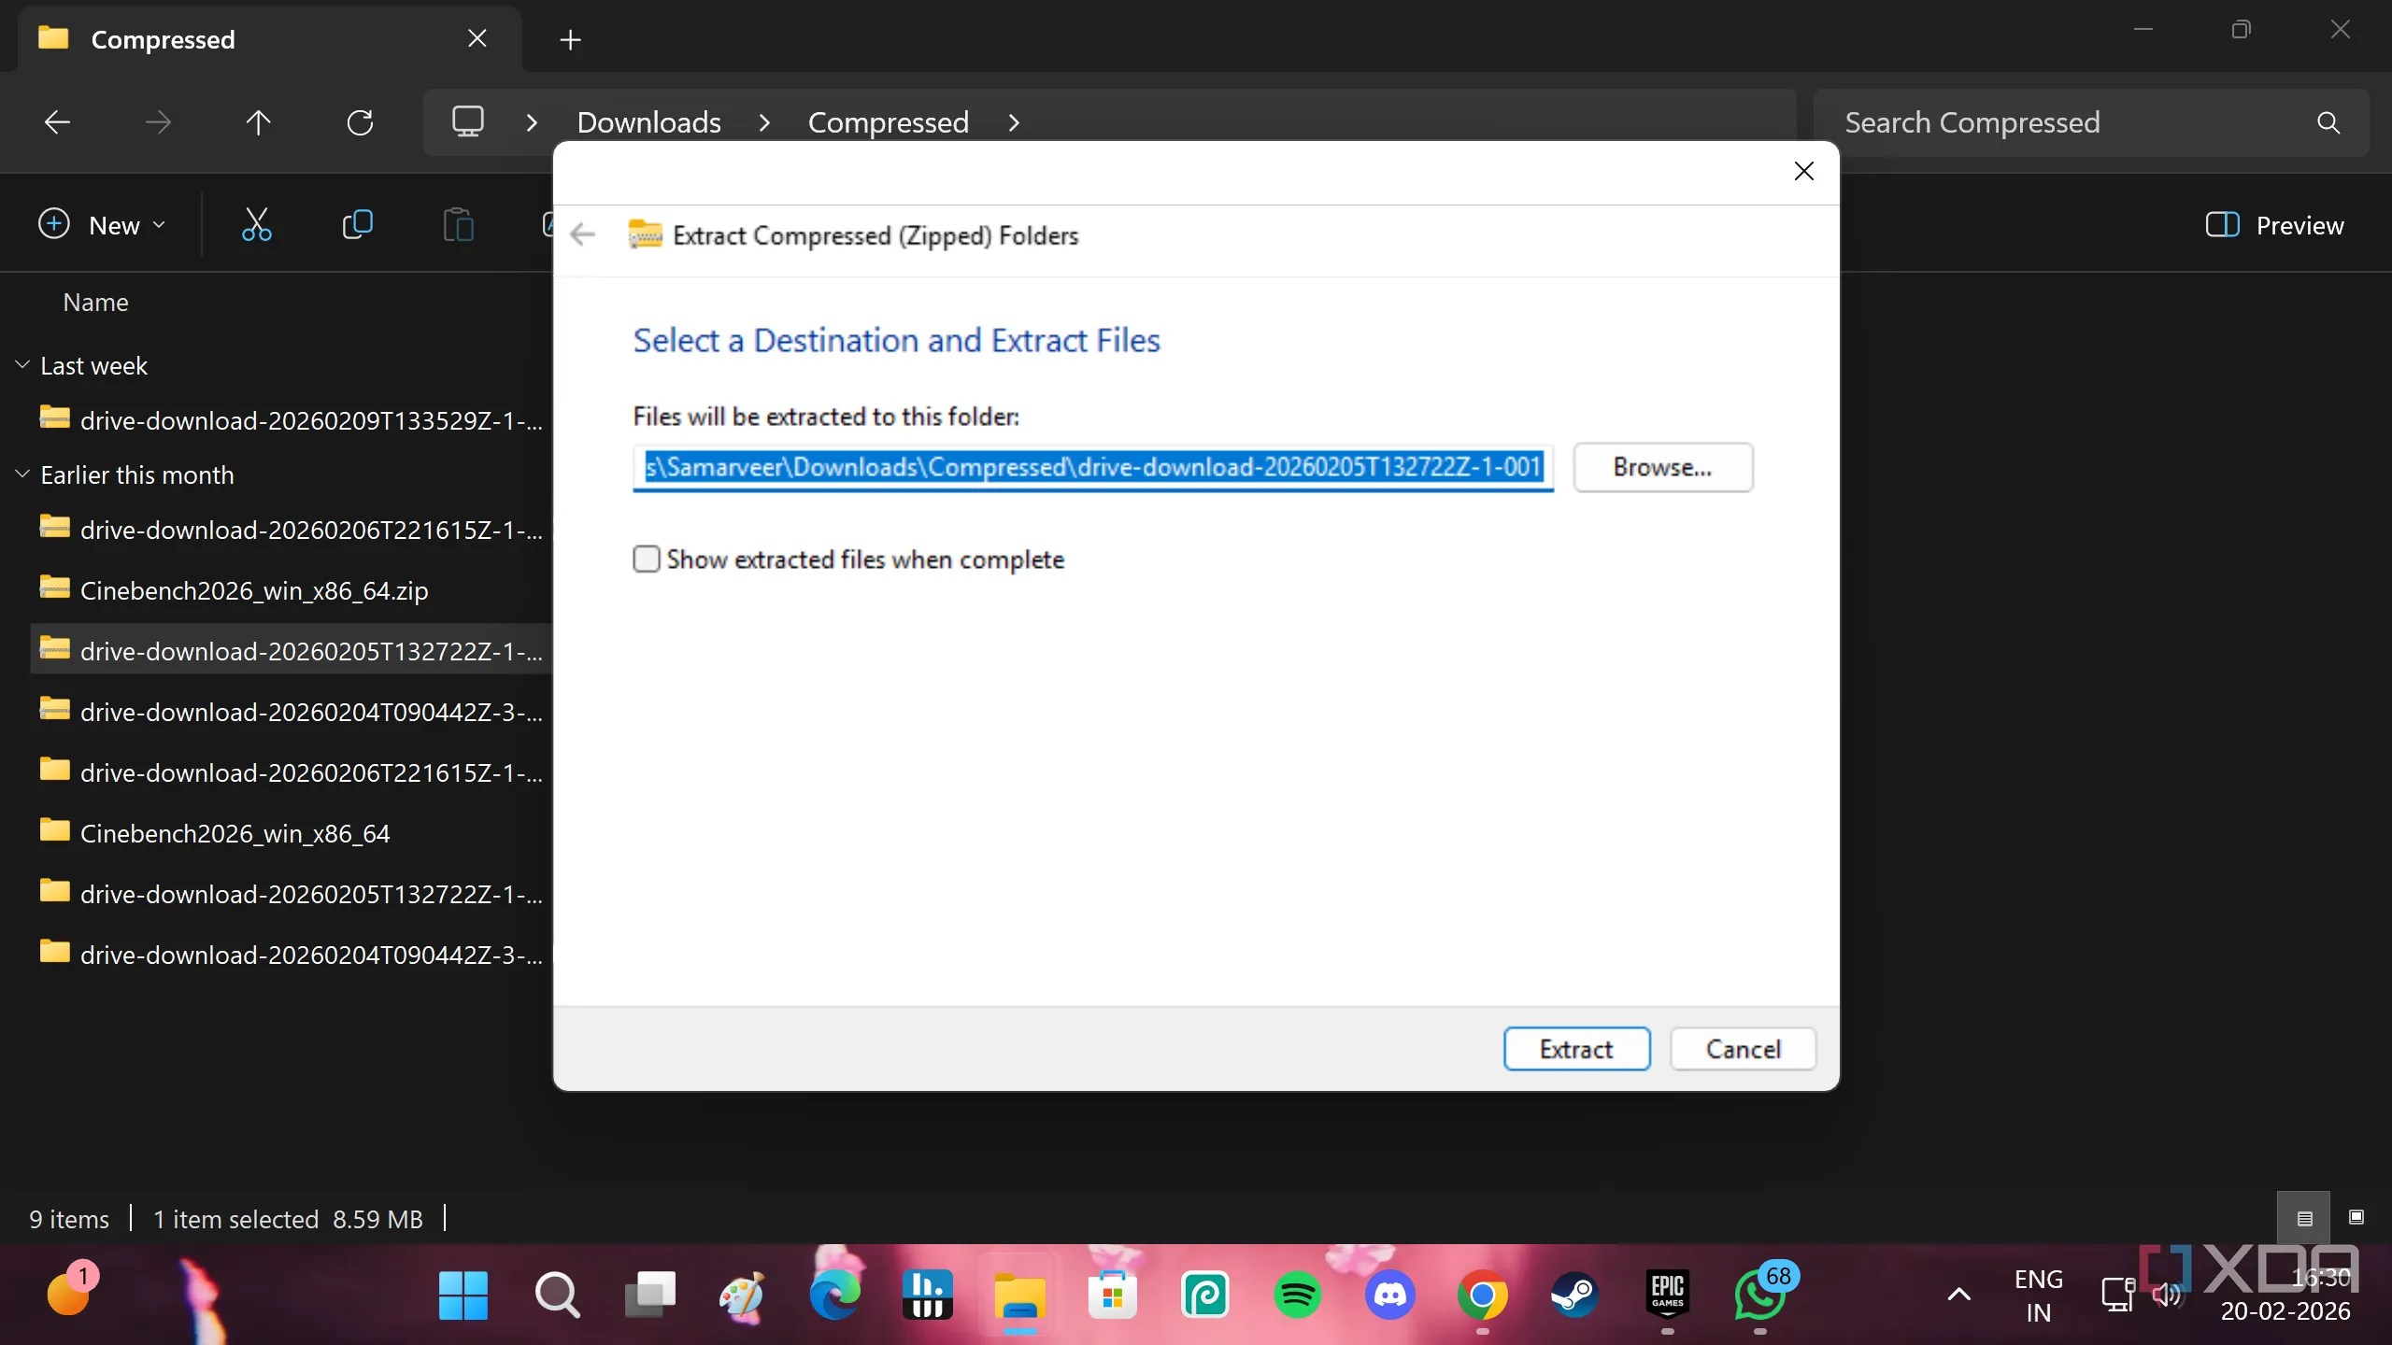Click inside the extraction destination path field
This screenshot has height=1345, width=2392.
click(1091, 467)
